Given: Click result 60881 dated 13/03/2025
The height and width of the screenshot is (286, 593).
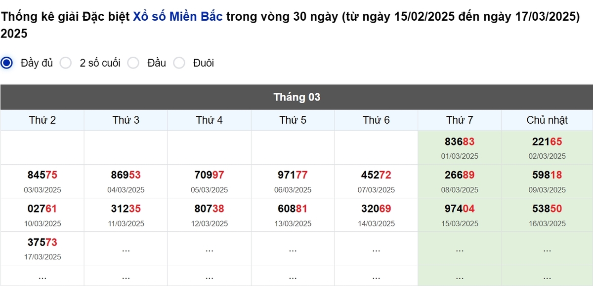Looking at the screenshot, I should pyautogui.click(x=293, y=209).
